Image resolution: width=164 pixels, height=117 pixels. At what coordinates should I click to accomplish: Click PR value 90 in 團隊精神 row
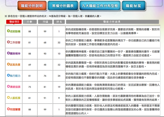pos(45,54)
